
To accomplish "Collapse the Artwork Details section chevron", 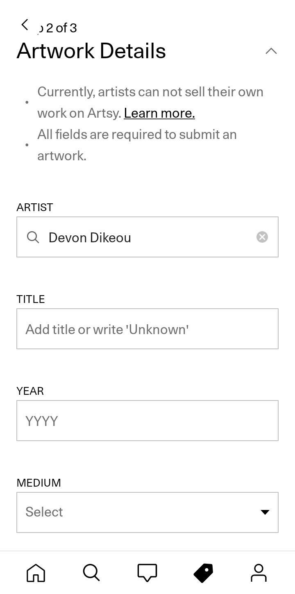I will pos(271,51).
